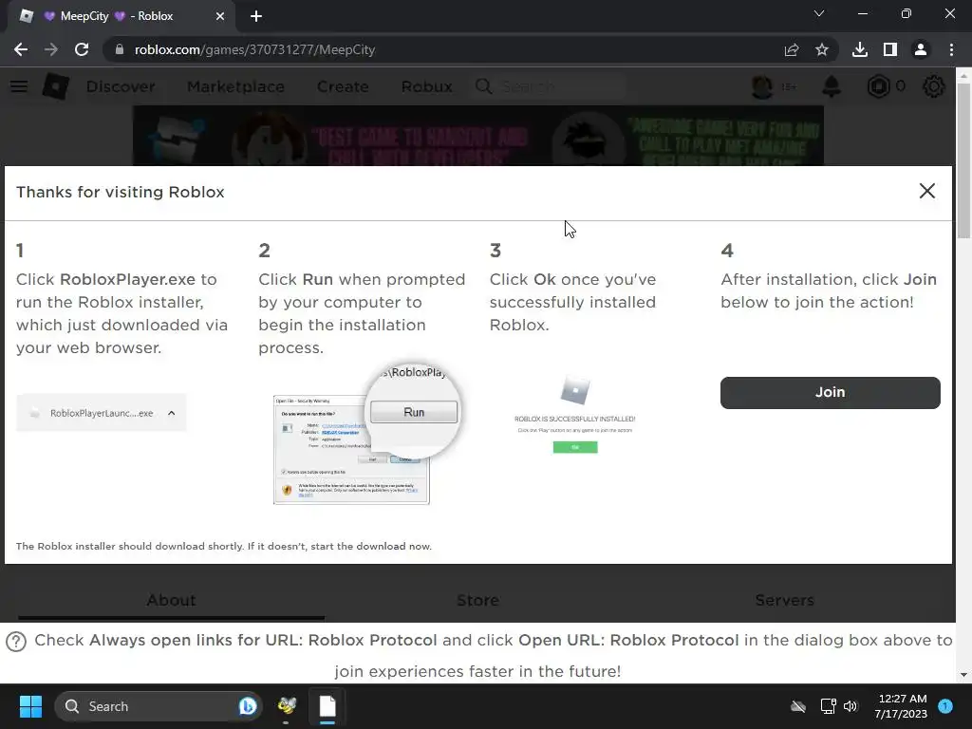Viewport: 972px width, 729px height.
Task: Click the address bar URL roblox.com/games
Action: pyautogui.click(x=254, y=49)
